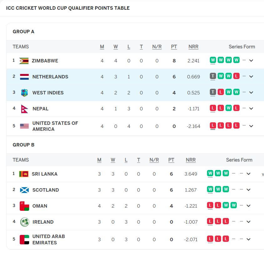The image size is (264, 255).
Task: Click the Sri Lanka flag icon
Action: pyautogui.click(x=24, y=174)
